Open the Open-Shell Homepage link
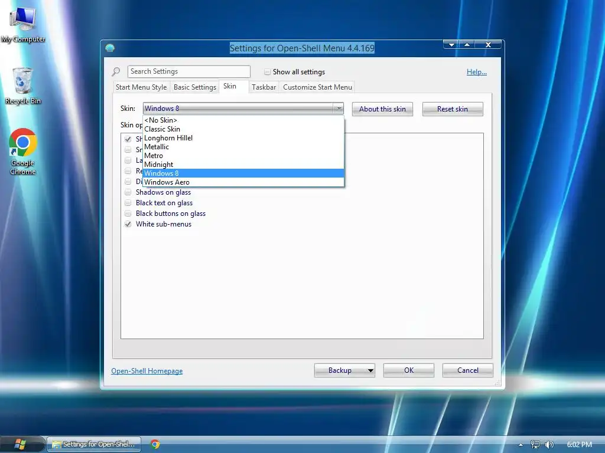 pyautogui.click(x=147, y=371)
